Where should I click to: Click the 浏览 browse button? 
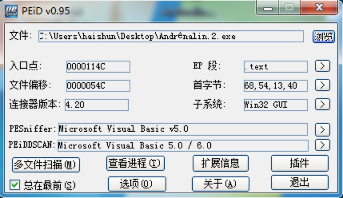click(323, 36)
